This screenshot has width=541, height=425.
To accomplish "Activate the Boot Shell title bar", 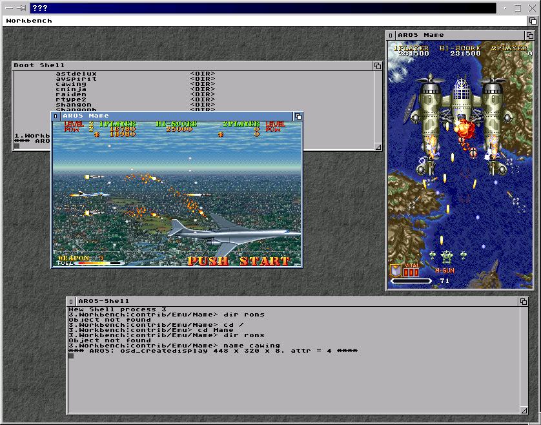I will tap(194, 65).
